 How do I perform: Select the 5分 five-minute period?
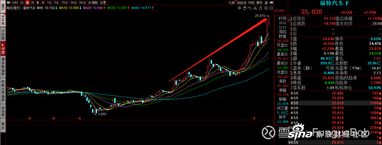[x=56, y=3]
